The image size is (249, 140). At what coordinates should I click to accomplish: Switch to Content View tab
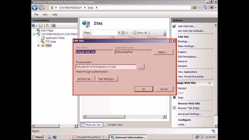(113, 125)
